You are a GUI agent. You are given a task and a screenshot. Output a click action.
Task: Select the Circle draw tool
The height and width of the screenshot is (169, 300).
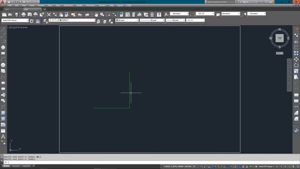[x=3, y=65]
